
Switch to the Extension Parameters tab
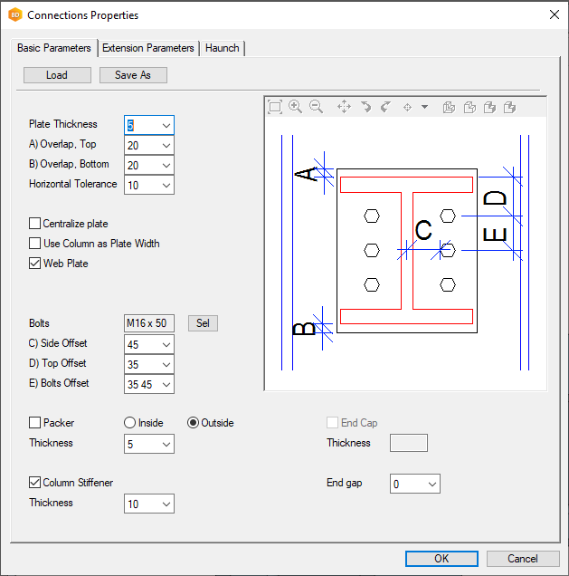[x=147, y=48]
